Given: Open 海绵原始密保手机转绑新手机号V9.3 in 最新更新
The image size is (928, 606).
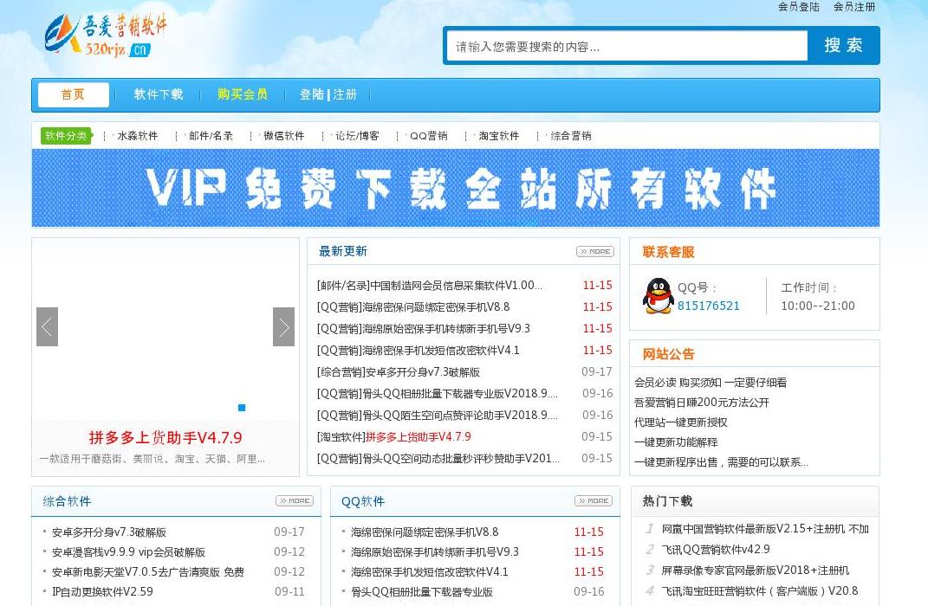Looking at the screenshot, I should pyautogui.click(x=423, y=329).
